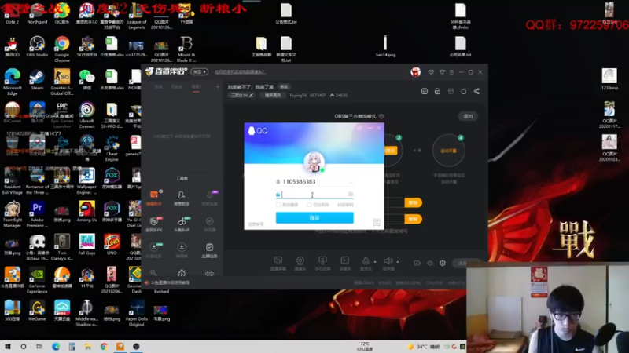
Task: Click the multimedia source icon in the bottom toolbar
Action: point(344,261)
